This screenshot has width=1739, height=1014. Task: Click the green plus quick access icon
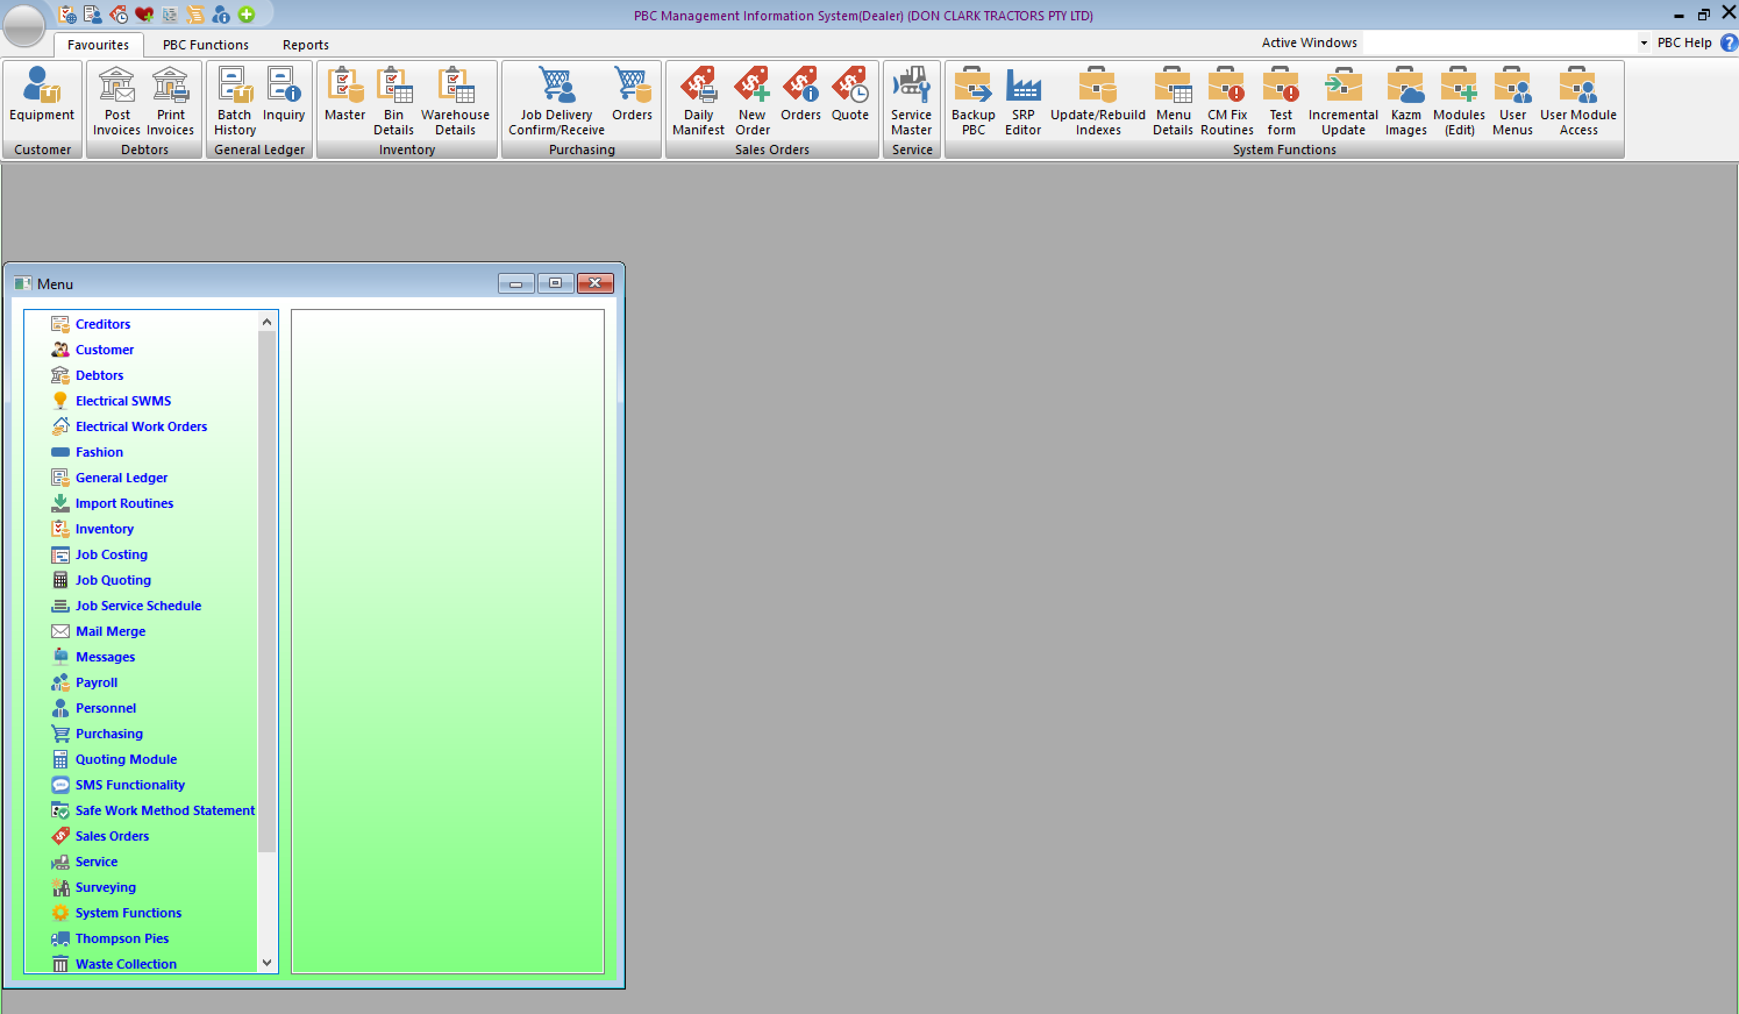247,15
